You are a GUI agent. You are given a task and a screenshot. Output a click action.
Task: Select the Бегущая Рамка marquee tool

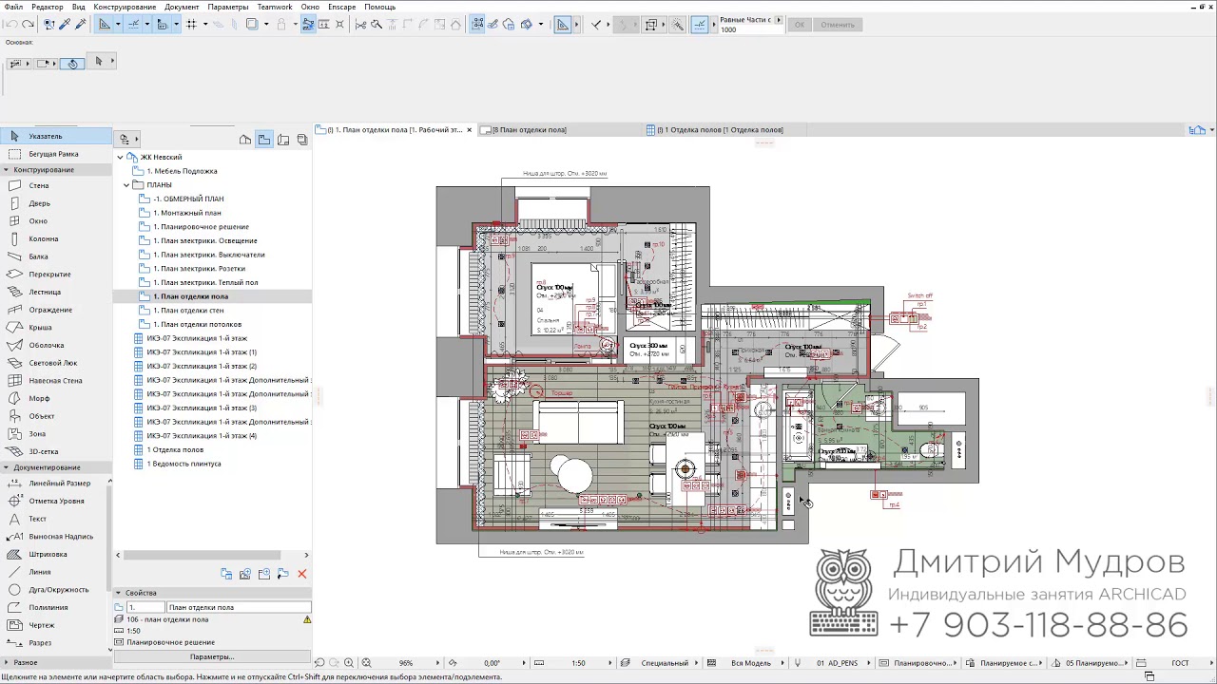pyautogui.click(x=55, y=154)
